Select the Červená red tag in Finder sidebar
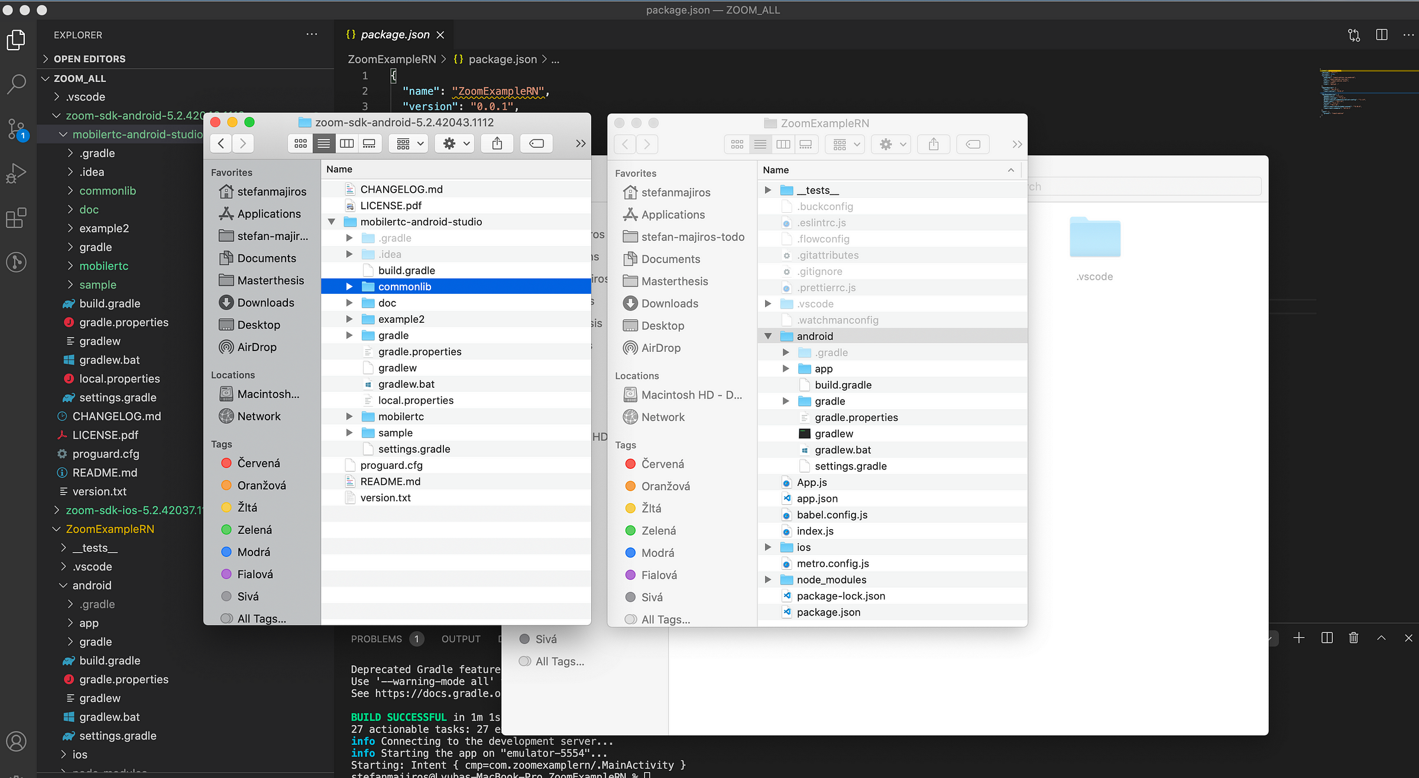This screenshot has height=778, width=1419. tap(258, 463)
